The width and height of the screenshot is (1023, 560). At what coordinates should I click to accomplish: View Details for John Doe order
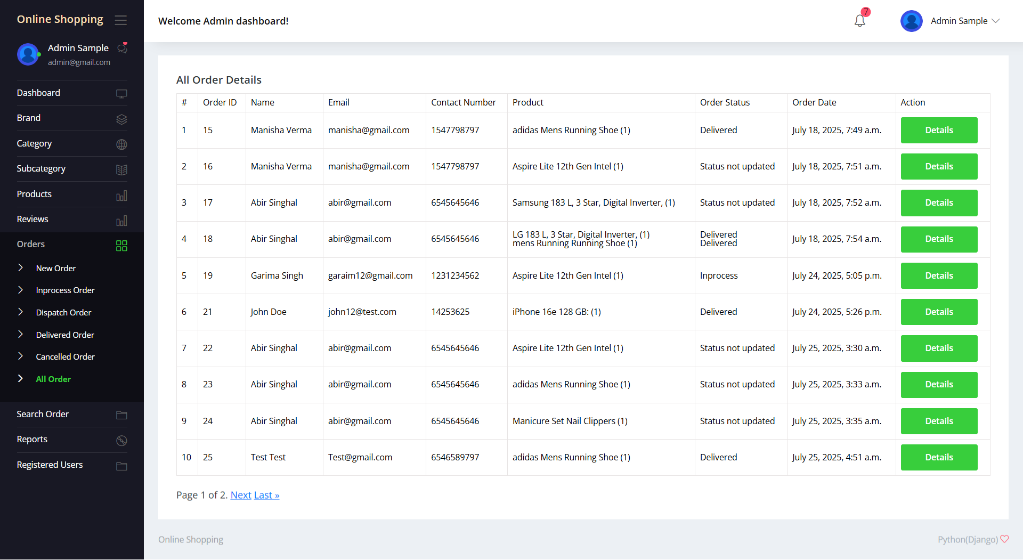939,312
